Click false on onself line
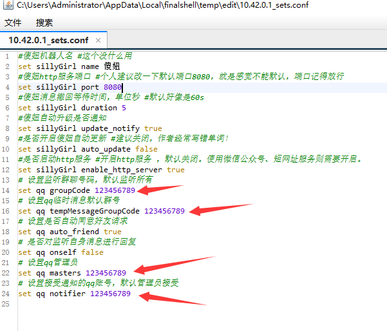This screenshot has height=331, width=387. (92, 252)
